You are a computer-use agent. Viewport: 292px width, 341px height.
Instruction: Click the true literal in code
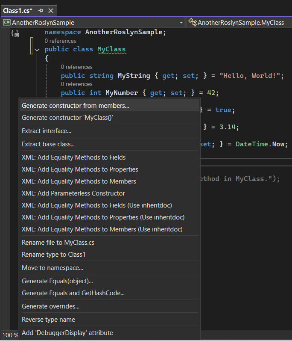[223, 110]
